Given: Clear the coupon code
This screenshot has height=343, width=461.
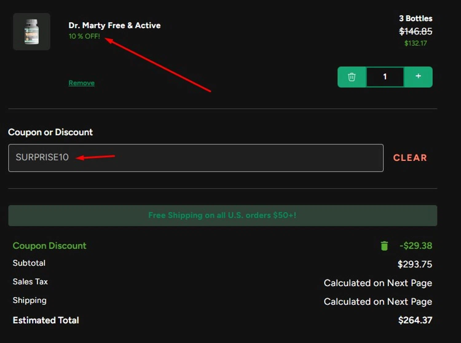Looking at the screenshot, I should (410, 158).
